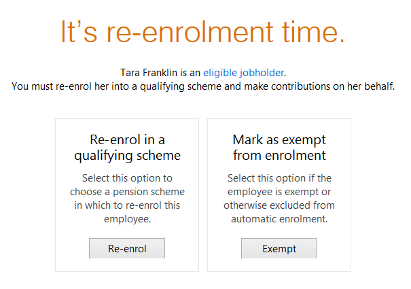Select the "Re-enrol in a qualifying scheme" title
The image size is (411, 289).
pos(127,148)
